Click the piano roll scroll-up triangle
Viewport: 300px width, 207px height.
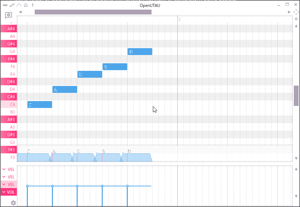296,26
